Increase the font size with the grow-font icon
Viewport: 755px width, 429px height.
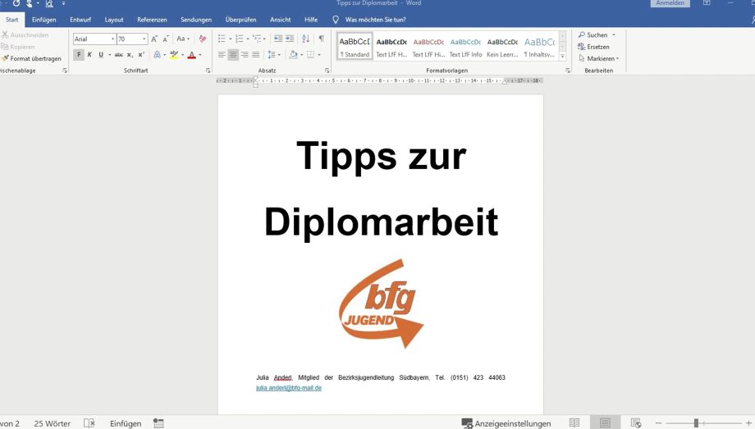pos(154,39)
